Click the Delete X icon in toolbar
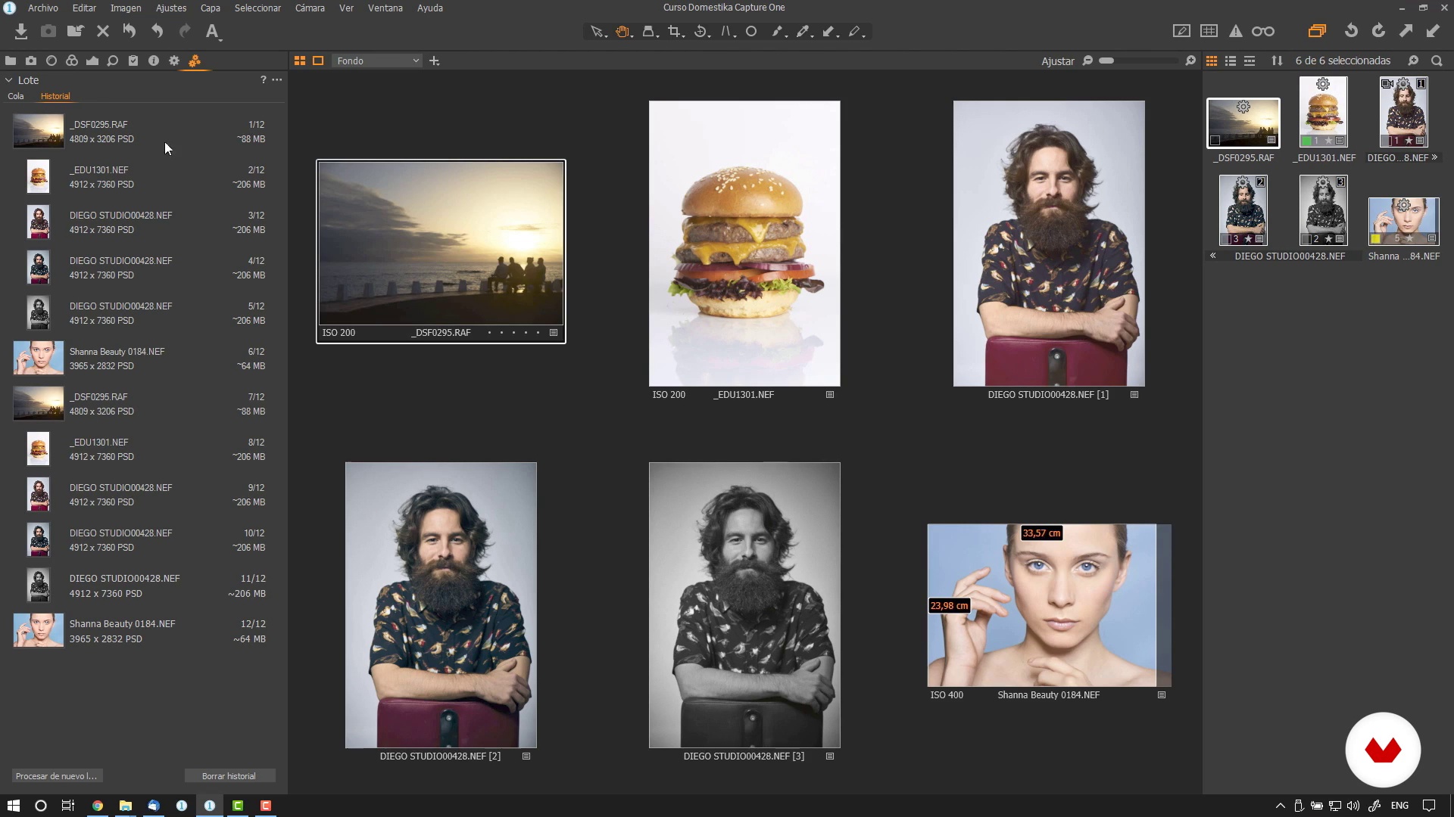 click(x=103, y=31)
